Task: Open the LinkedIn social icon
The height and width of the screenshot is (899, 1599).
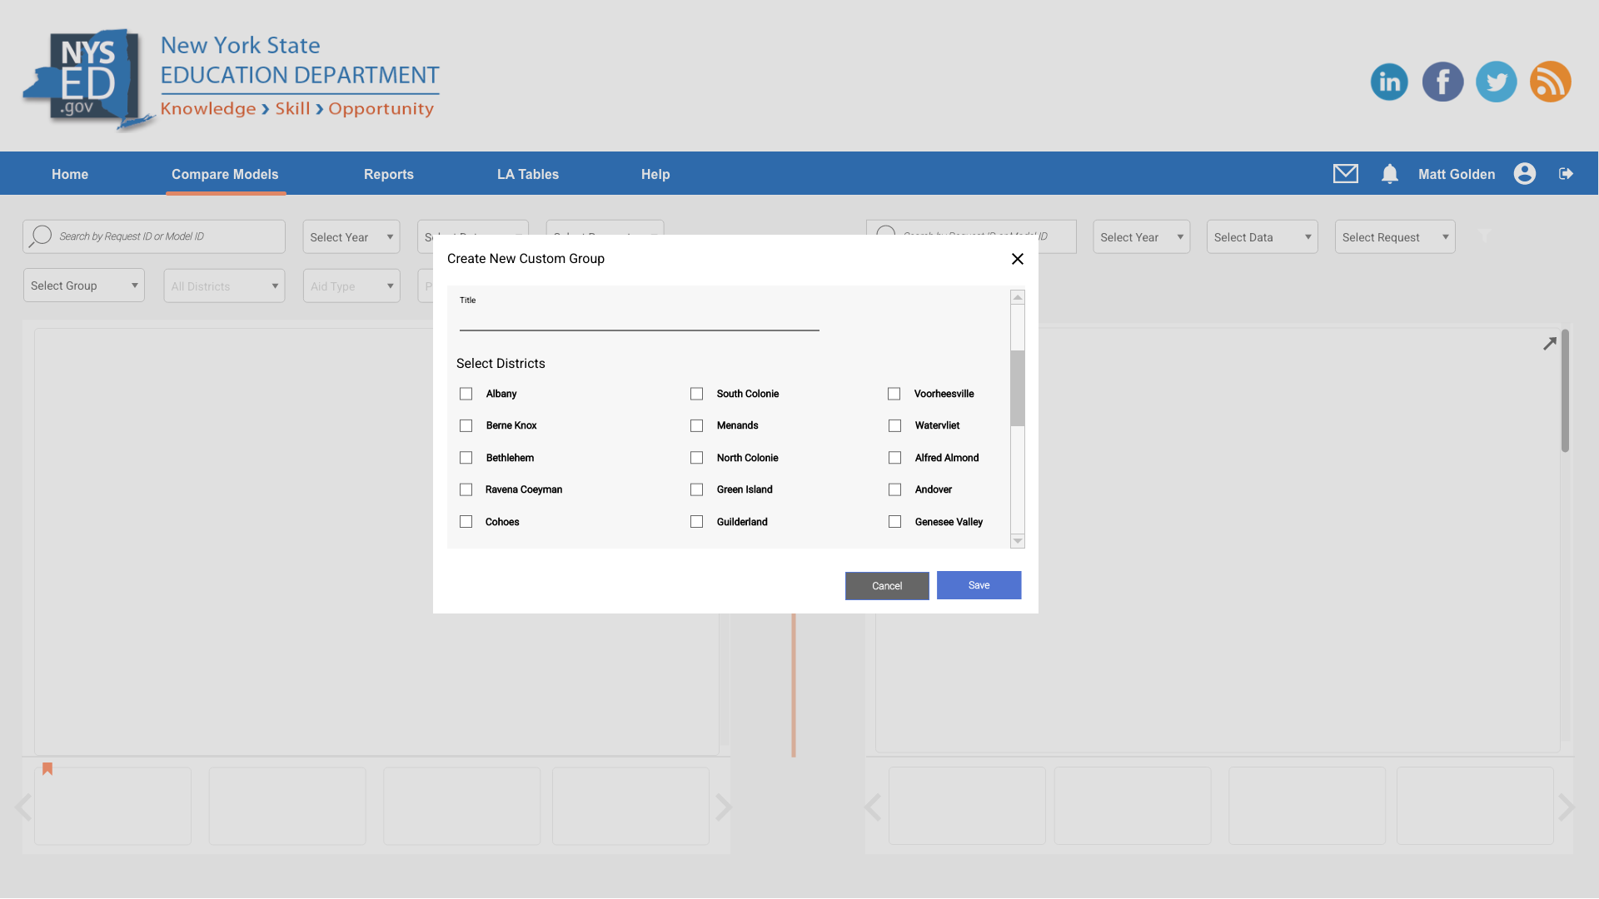Action: point(1389,82)
